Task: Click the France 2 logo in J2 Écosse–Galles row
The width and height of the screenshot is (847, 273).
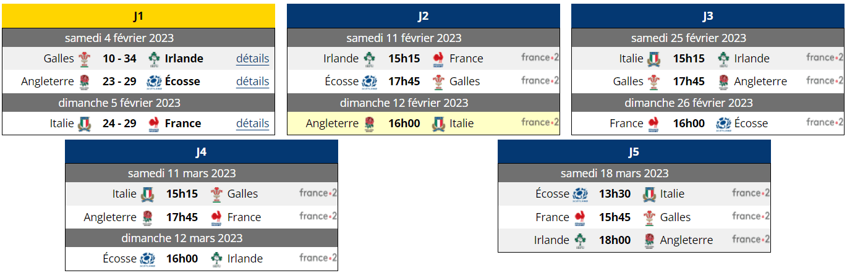Action: (540, 81)
